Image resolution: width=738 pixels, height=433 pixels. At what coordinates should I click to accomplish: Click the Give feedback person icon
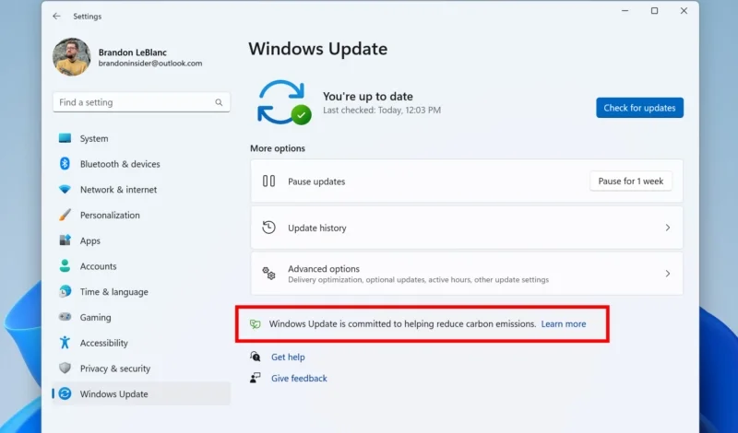tap(256, 378)
